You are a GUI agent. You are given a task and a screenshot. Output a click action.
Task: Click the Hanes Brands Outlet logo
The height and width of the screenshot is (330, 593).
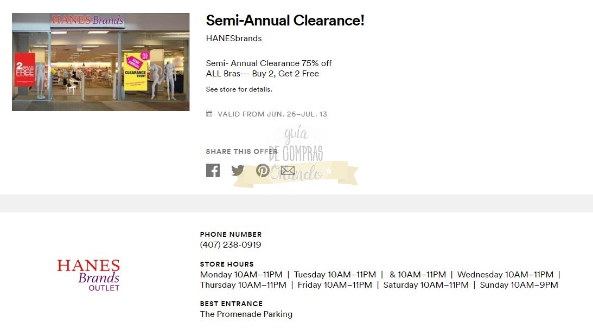(x=88, y=275)
